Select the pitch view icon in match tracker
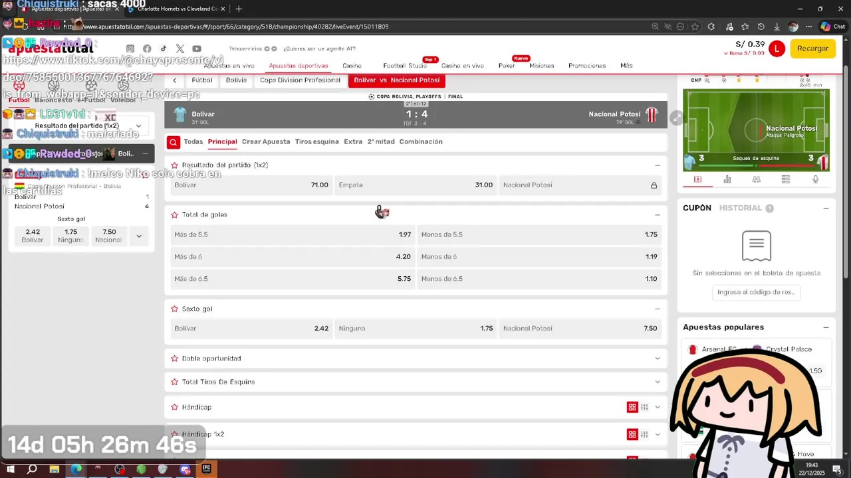The width and height of the screenshot is (851, 478). coord(697,179)
